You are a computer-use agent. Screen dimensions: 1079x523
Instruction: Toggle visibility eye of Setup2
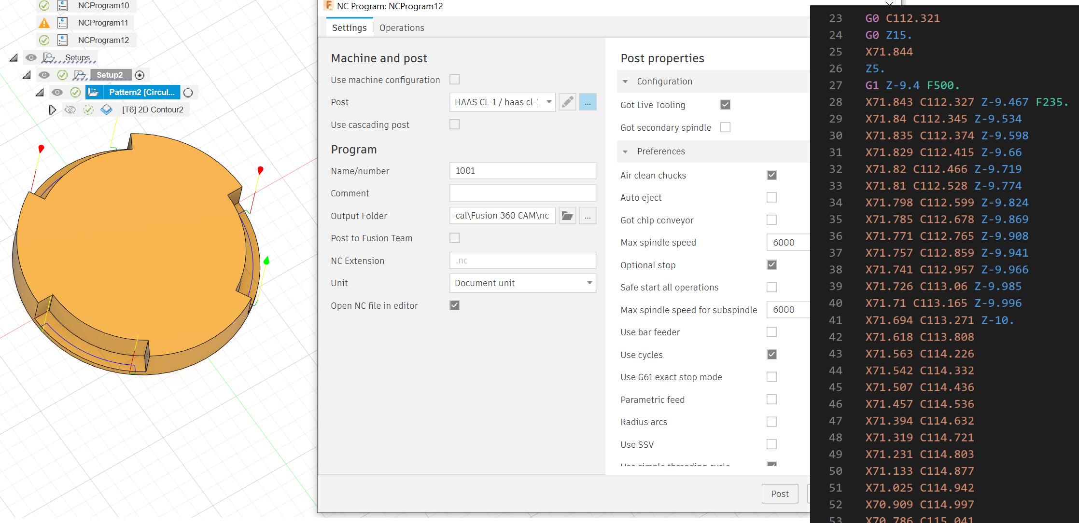44,75
